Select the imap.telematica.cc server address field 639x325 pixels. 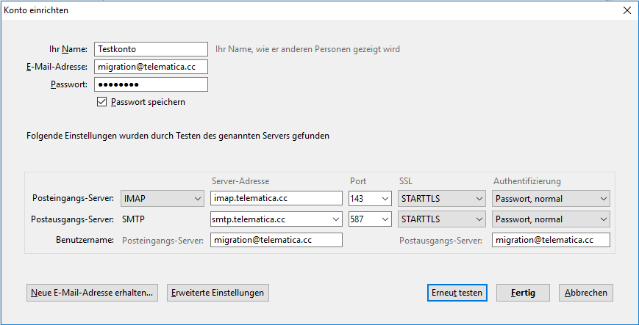click(276, 198)
